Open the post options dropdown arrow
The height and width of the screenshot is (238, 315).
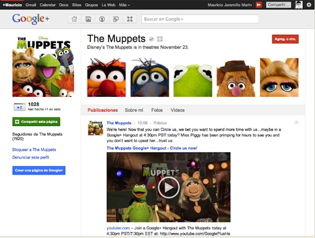coord(296,122)
